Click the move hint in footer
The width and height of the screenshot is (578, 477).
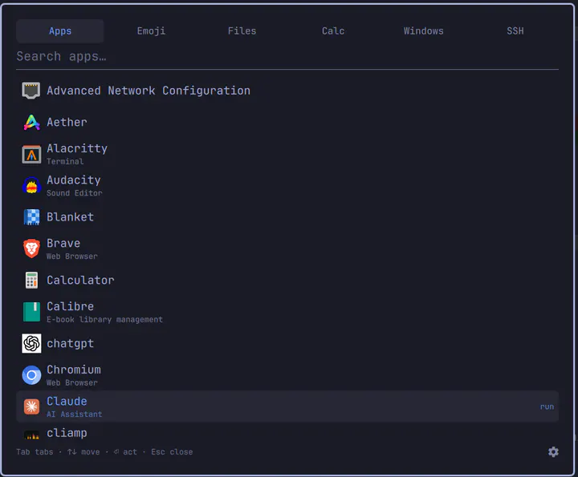pos(83,452)
